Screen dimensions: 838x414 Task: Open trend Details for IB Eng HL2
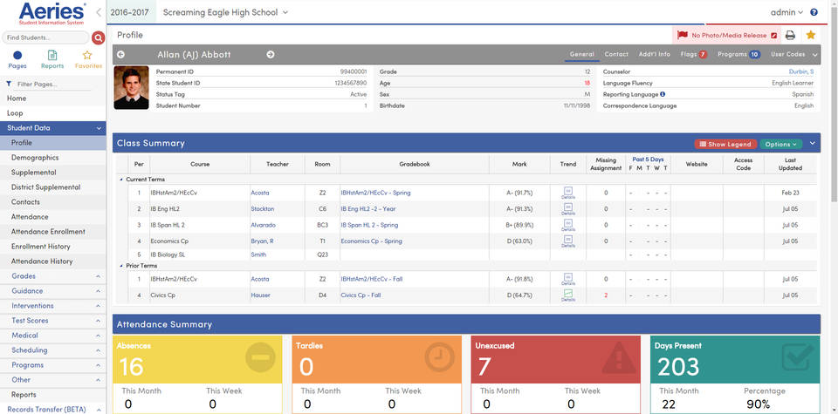tap(568, 208)
